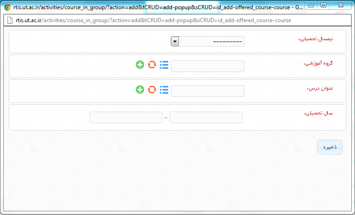Select the right-hand سال تحصیلی year field

(x=206, y=118)
